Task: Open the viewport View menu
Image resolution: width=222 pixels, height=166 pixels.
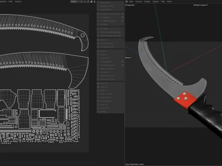Action: (131, 1)
